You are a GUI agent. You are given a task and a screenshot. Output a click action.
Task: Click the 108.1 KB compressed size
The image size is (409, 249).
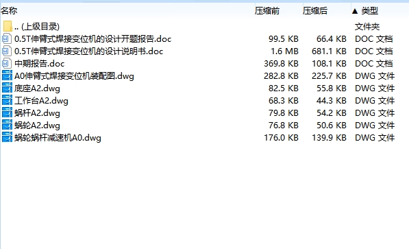pos(329,64)
